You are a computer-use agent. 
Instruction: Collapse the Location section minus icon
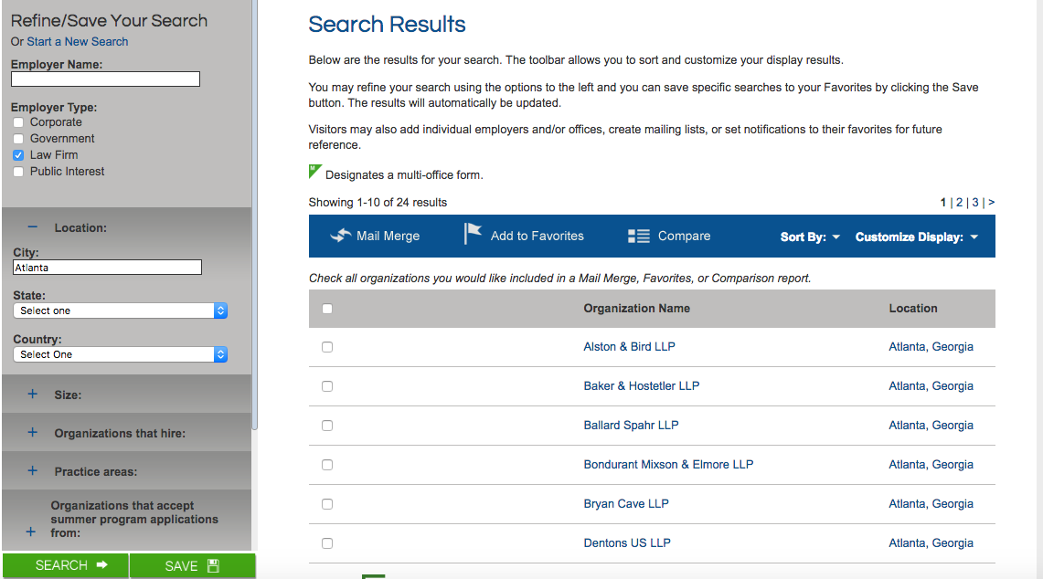point(32,227)
